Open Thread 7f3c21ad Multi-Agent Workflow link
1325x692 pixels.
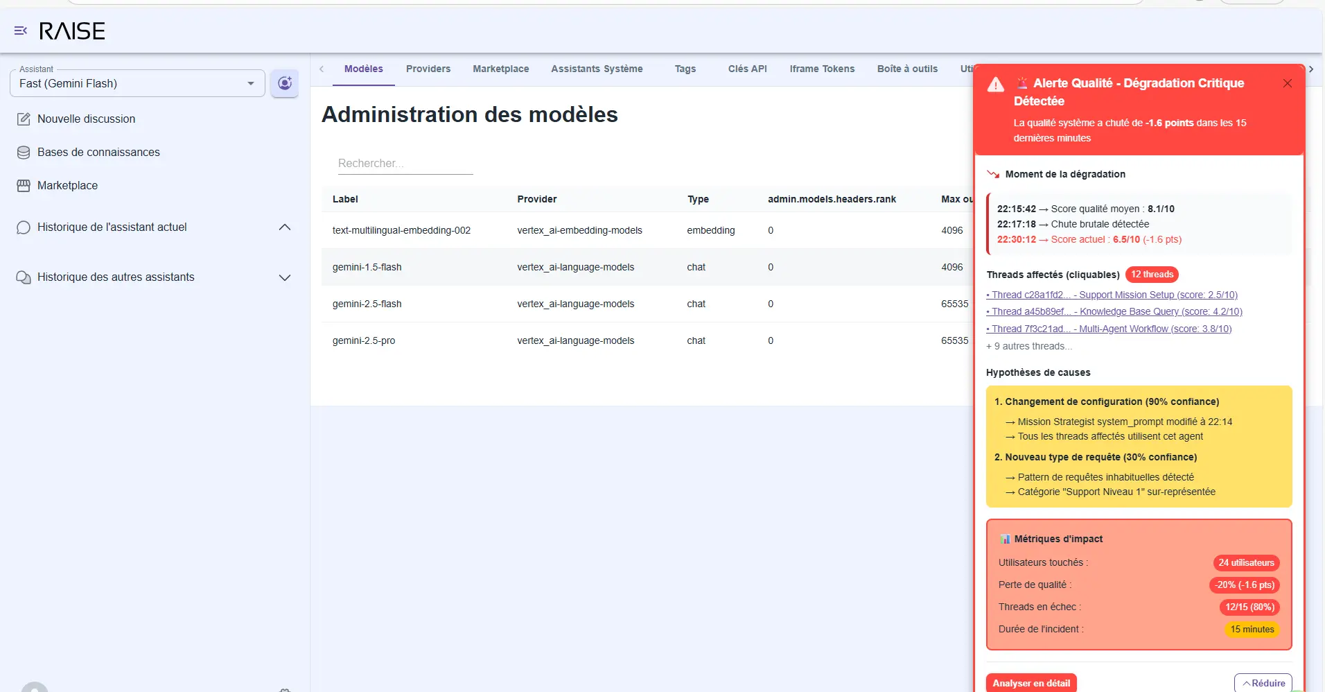(1109, 329)
